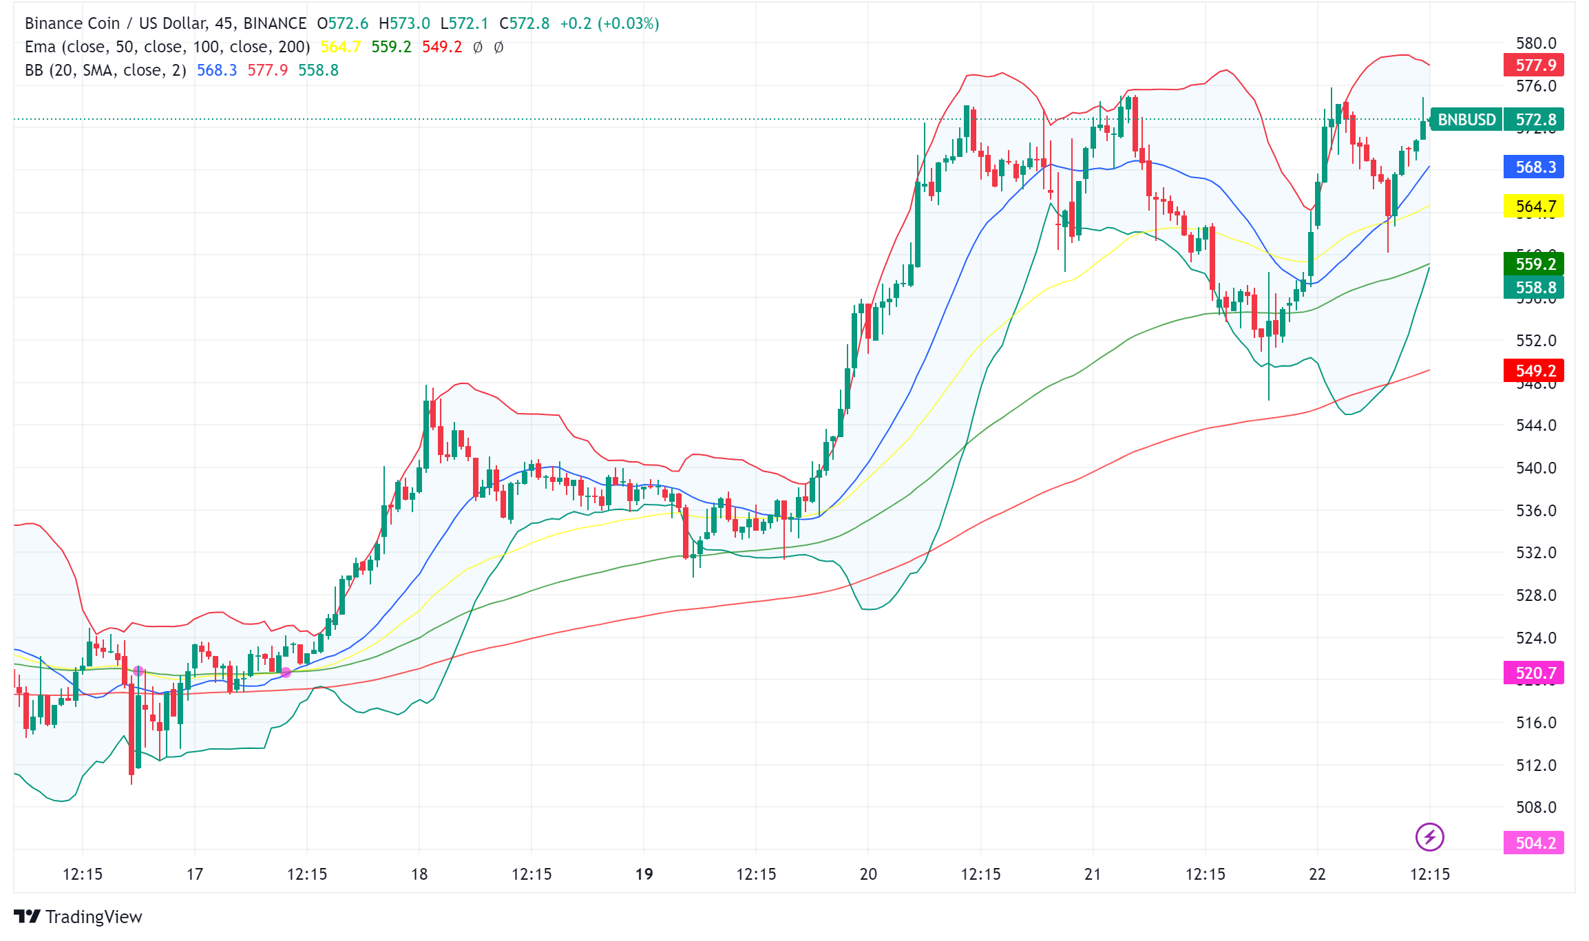Click the yellow 564.7 EMA 50 label
Viewport: 1589px width, 941px height.
tap(1535, 207)
